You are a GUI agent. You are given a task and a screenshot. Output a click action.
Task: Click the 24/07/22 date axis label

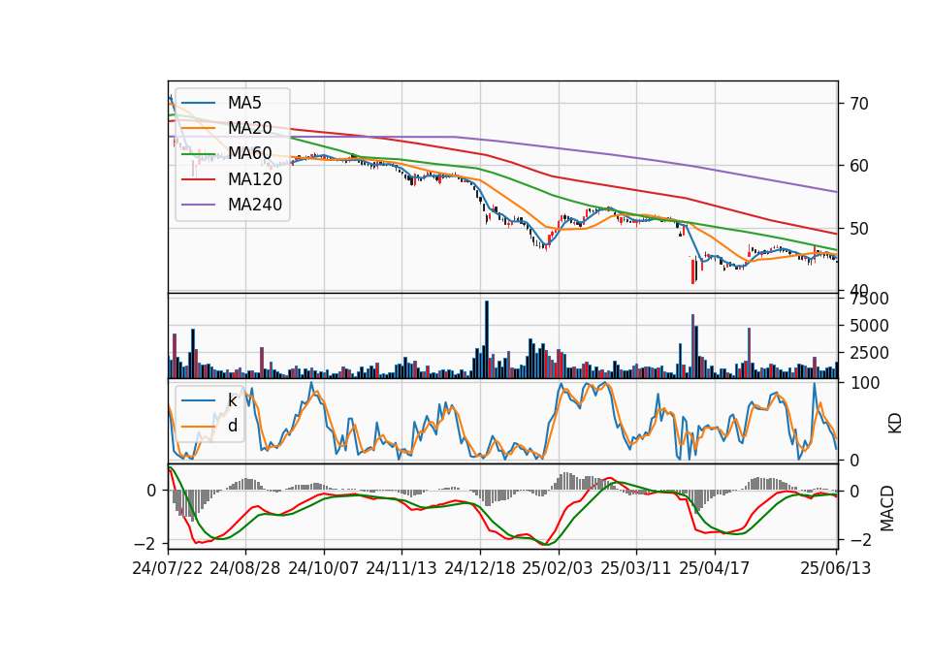(x=168, y=568)
